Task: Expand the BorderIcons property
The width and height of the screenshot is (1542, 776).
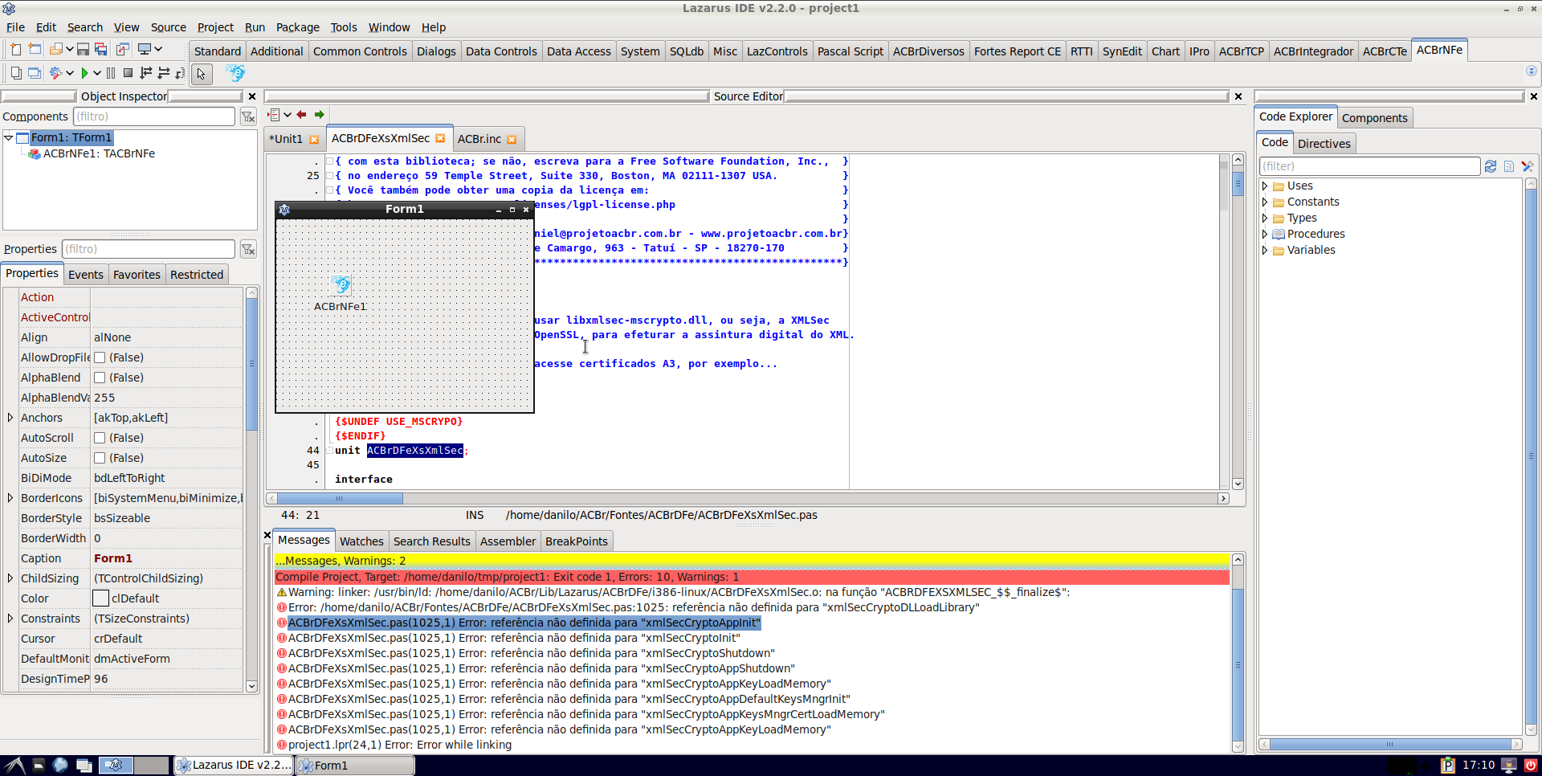Action: pyautogui.click(x=10, y=498)
